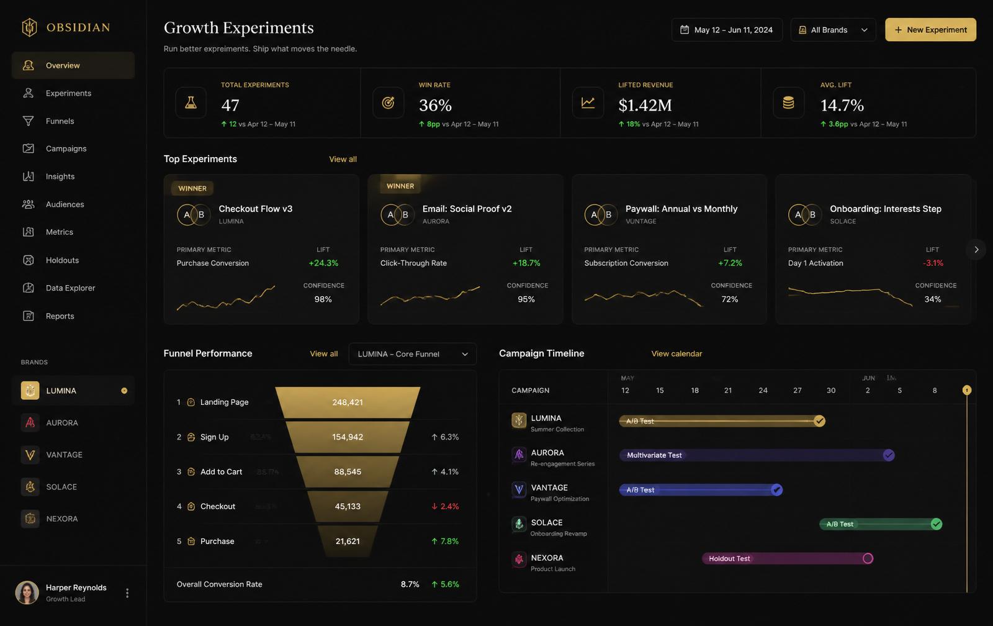Click the A/B icon on Paywall: Annual vs Monthly
This screenshot has width=993, height=626.
(x=601, y=215)
